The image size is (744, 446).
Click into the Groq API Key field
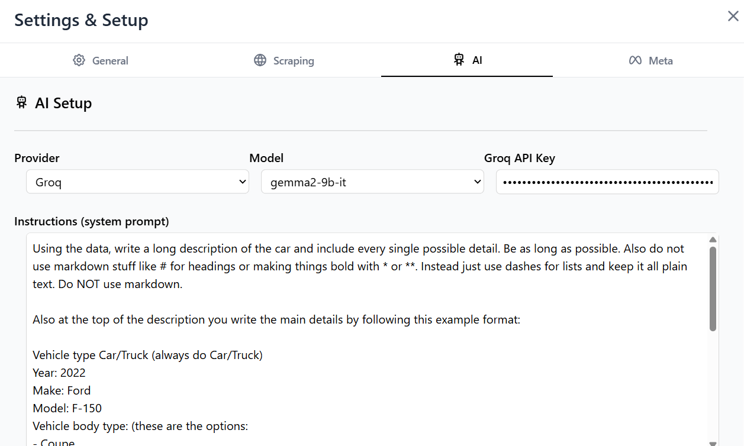607,182
